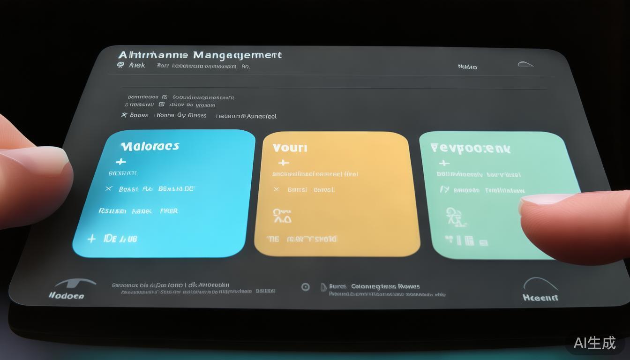This screenshot has width=630, height=360.
Task: Click the arc icon above Heeencl label
Action: click(x=540, y=284)
